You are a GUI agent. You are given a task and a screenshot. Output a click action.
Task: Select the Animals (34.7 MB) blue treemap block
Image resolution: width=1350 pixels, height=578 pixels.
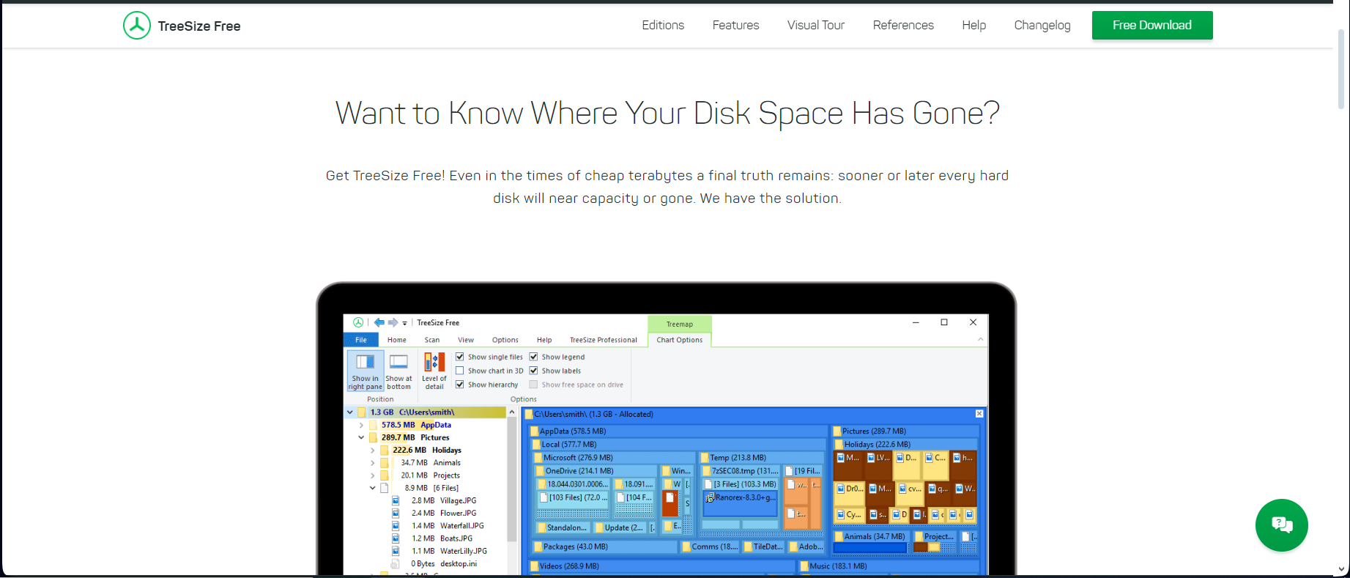click(870, 547)
